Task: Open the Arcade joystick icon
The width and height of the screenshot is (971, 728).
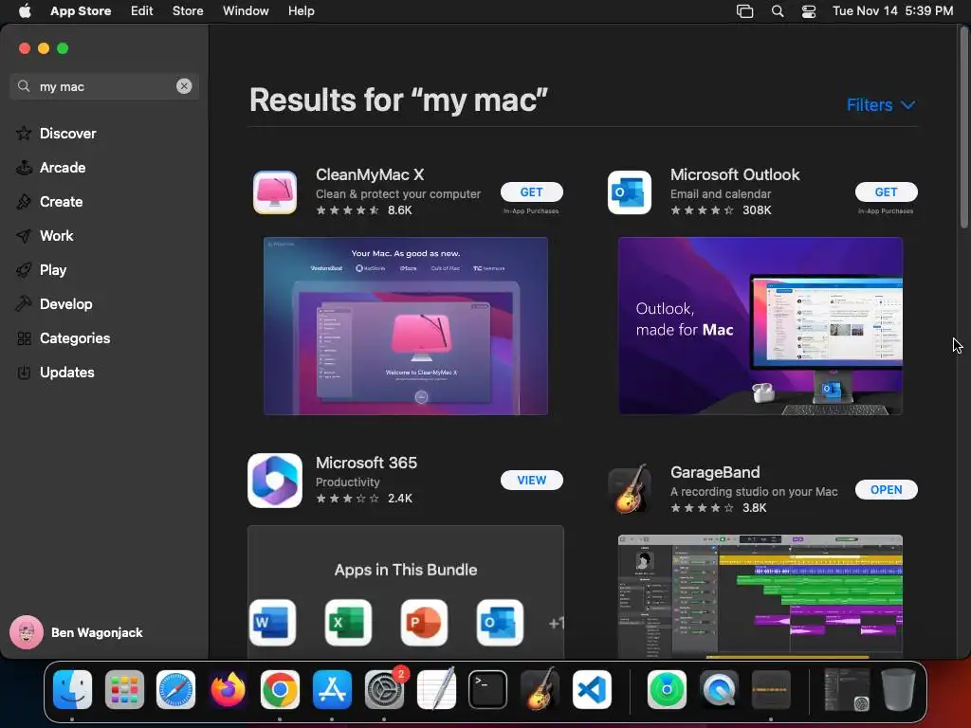Action: (x=24, y=168)
